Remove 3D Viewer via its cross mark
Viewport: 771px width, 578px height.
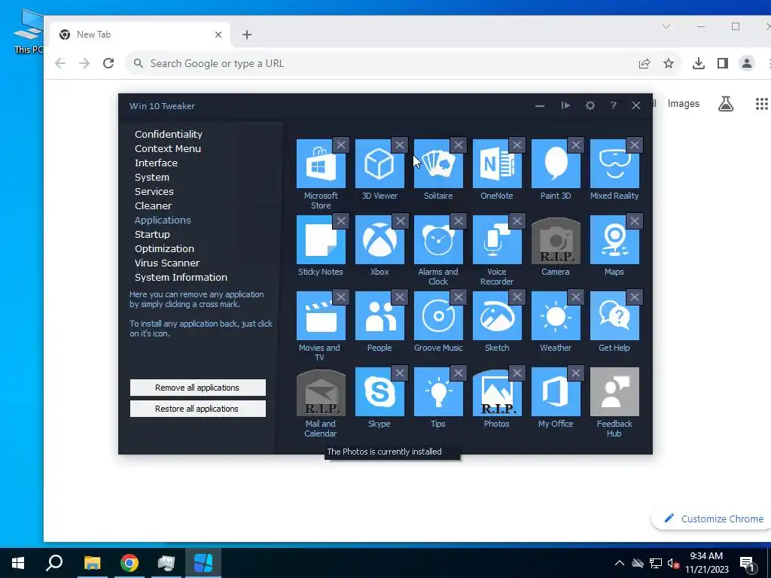[x=400, y=145]
